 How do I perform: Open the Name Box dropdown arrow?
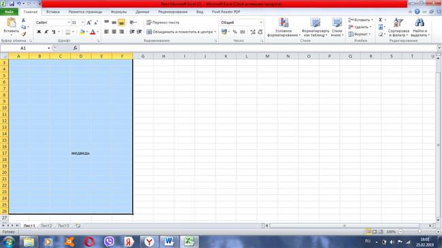point(49,48)
